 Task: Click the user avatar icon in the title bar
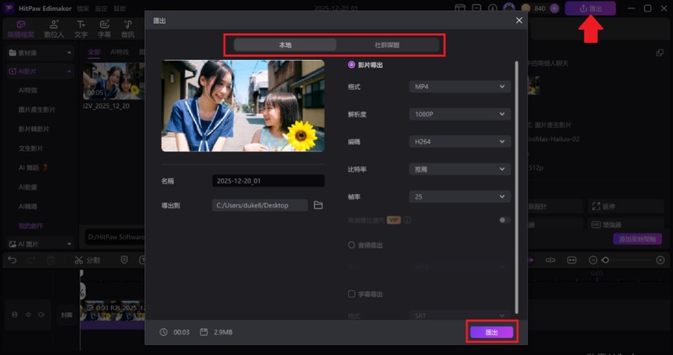point(509,8)
